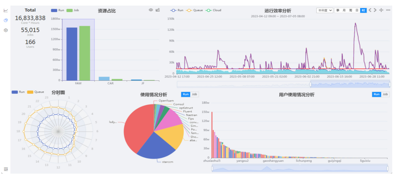395x182 pixels.
Task: Click the user chart zoom slider right handle
Action: pos(388,168)
